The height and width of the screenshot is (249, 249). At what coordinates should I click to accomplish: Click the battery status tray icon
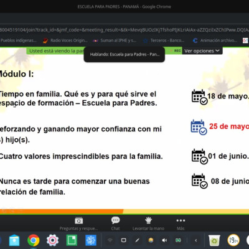pos(178,240)
